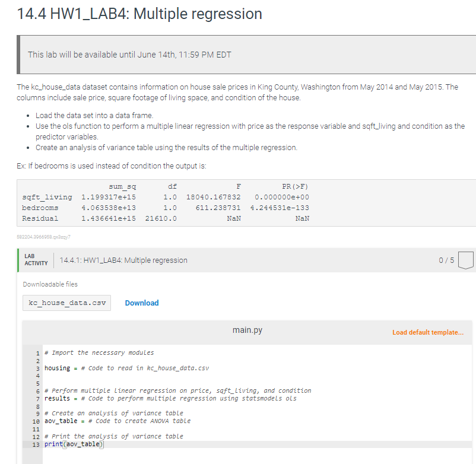Select the kc_house_data.csv file box
Screen dimensions: 476x464
pos(66,303)
